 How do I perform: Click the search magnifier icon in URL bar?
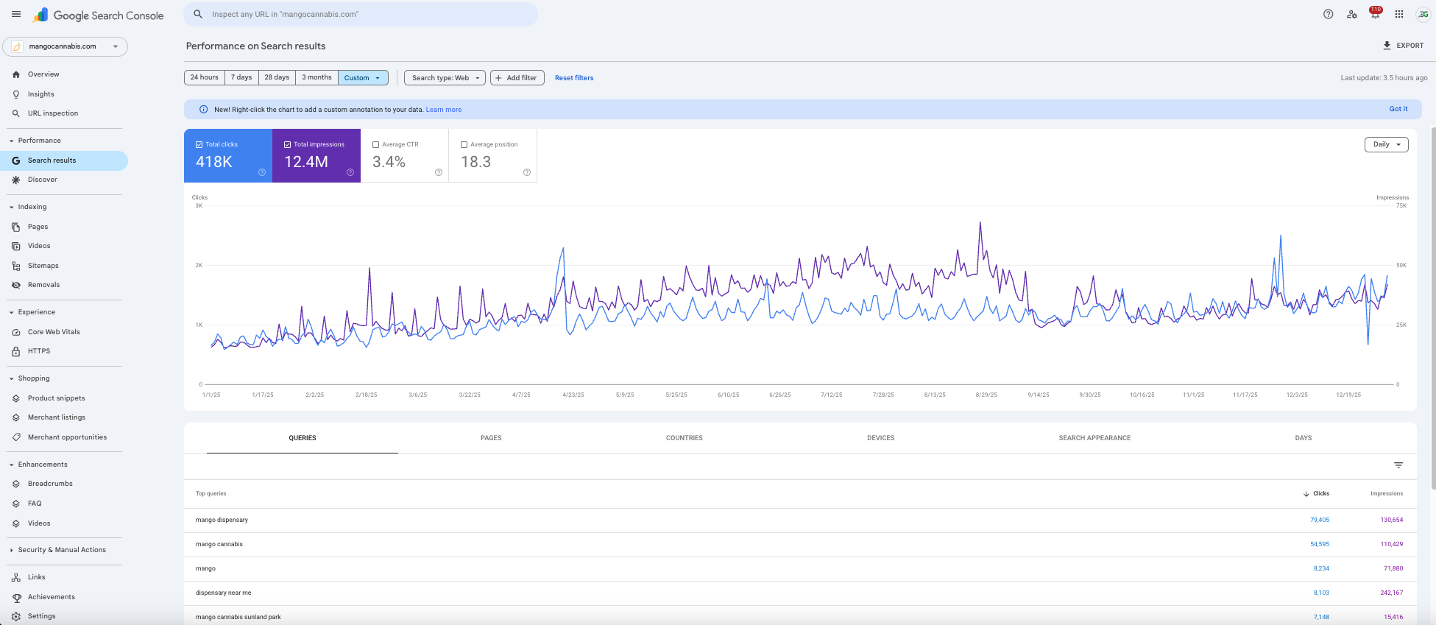coord(198,14)
